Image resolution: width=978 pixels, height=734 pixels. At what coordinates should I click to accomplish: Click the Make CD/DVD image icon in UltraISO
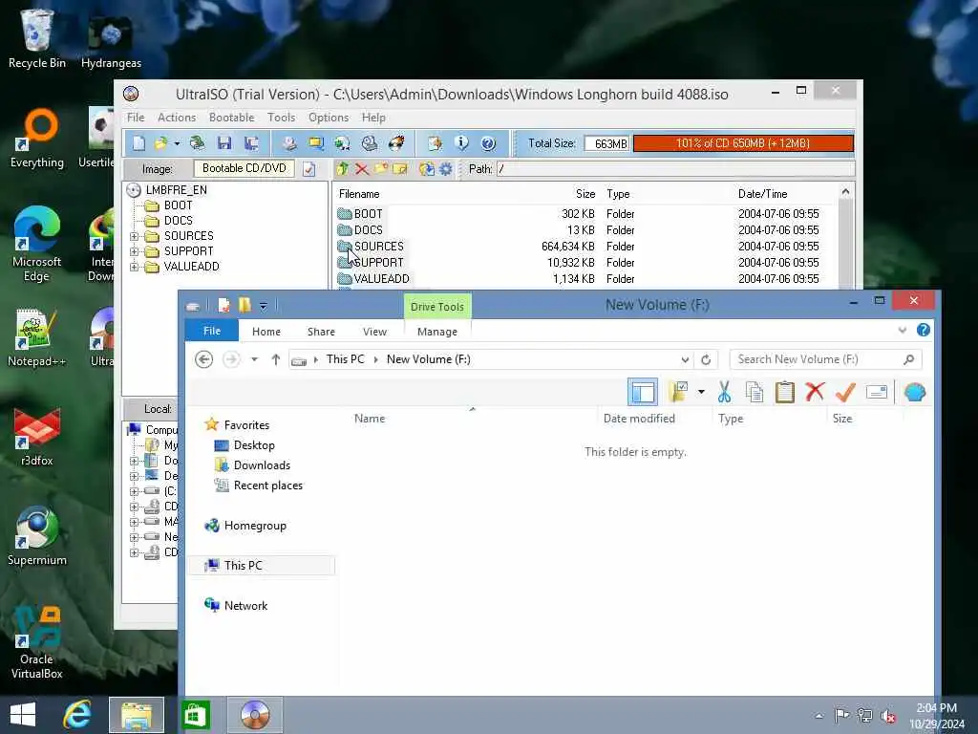point(288,143)
